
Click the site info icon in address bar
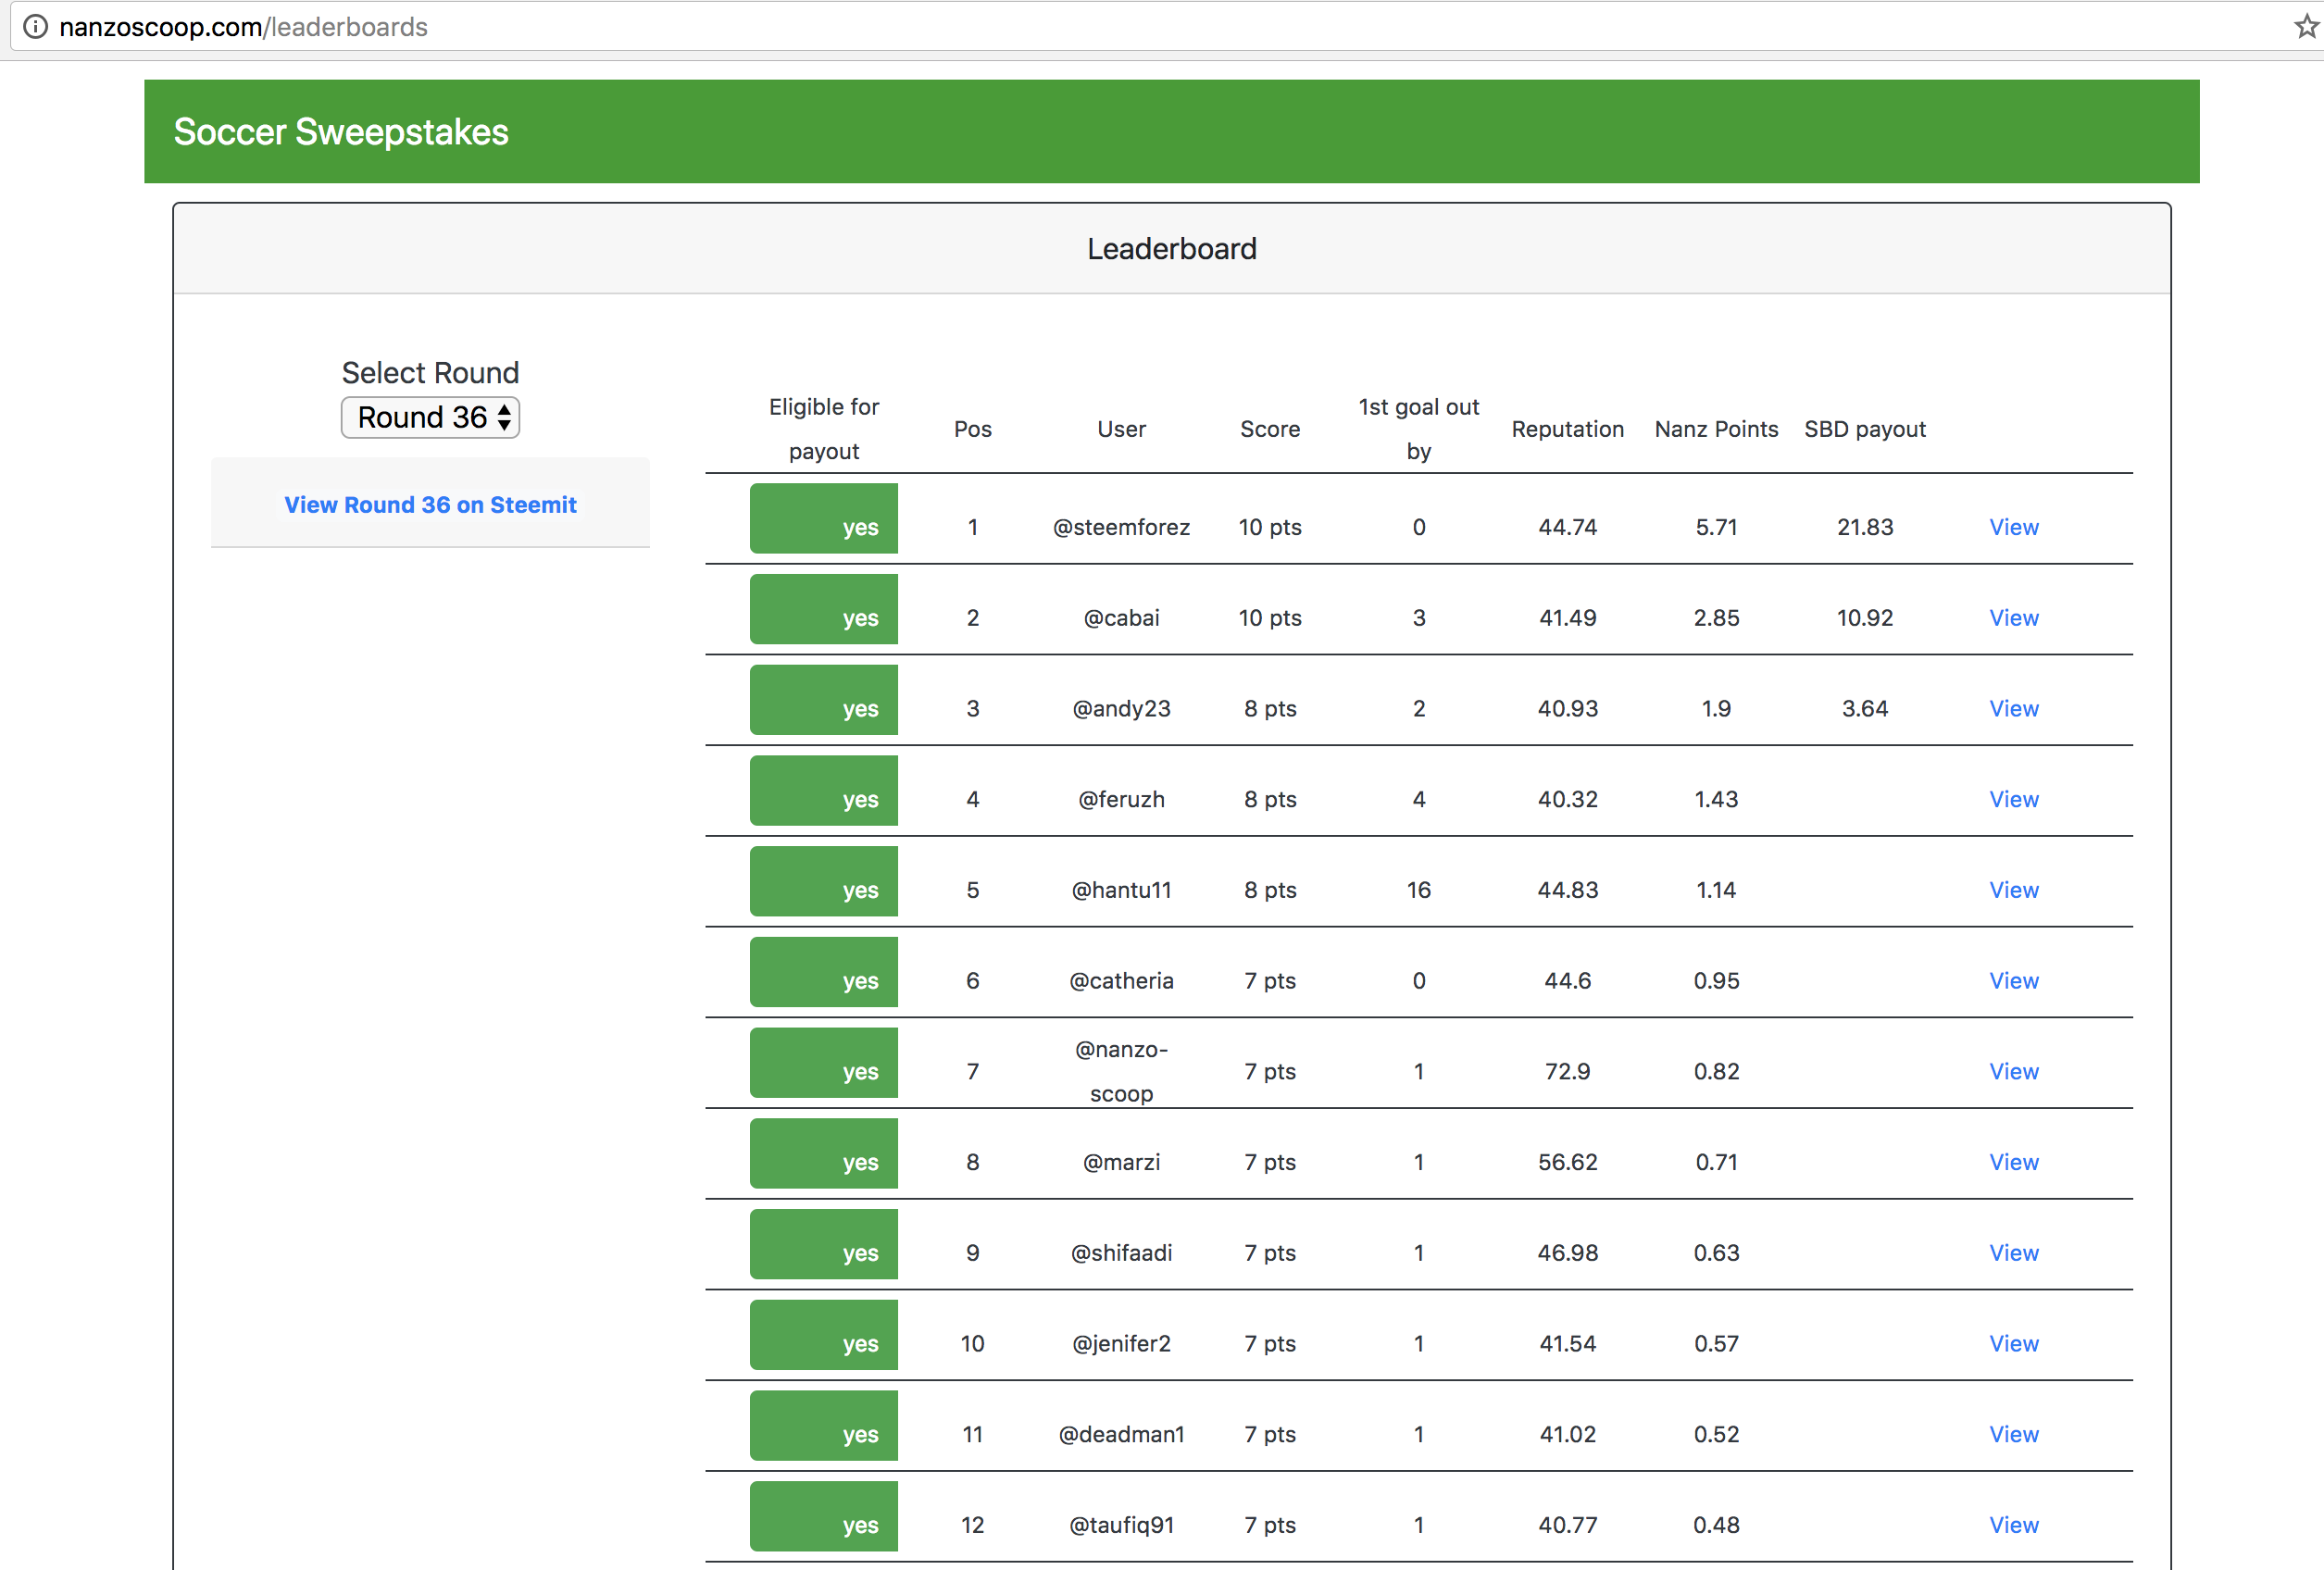pyautogui.click(x=35, y=27)
